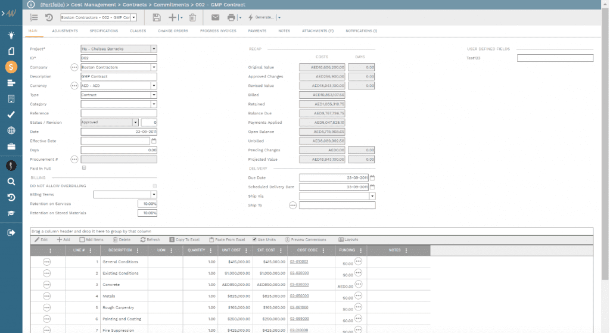610x333 pixels.
Task: Switch to the Clauses tab
Action: [x=138, y=31]
